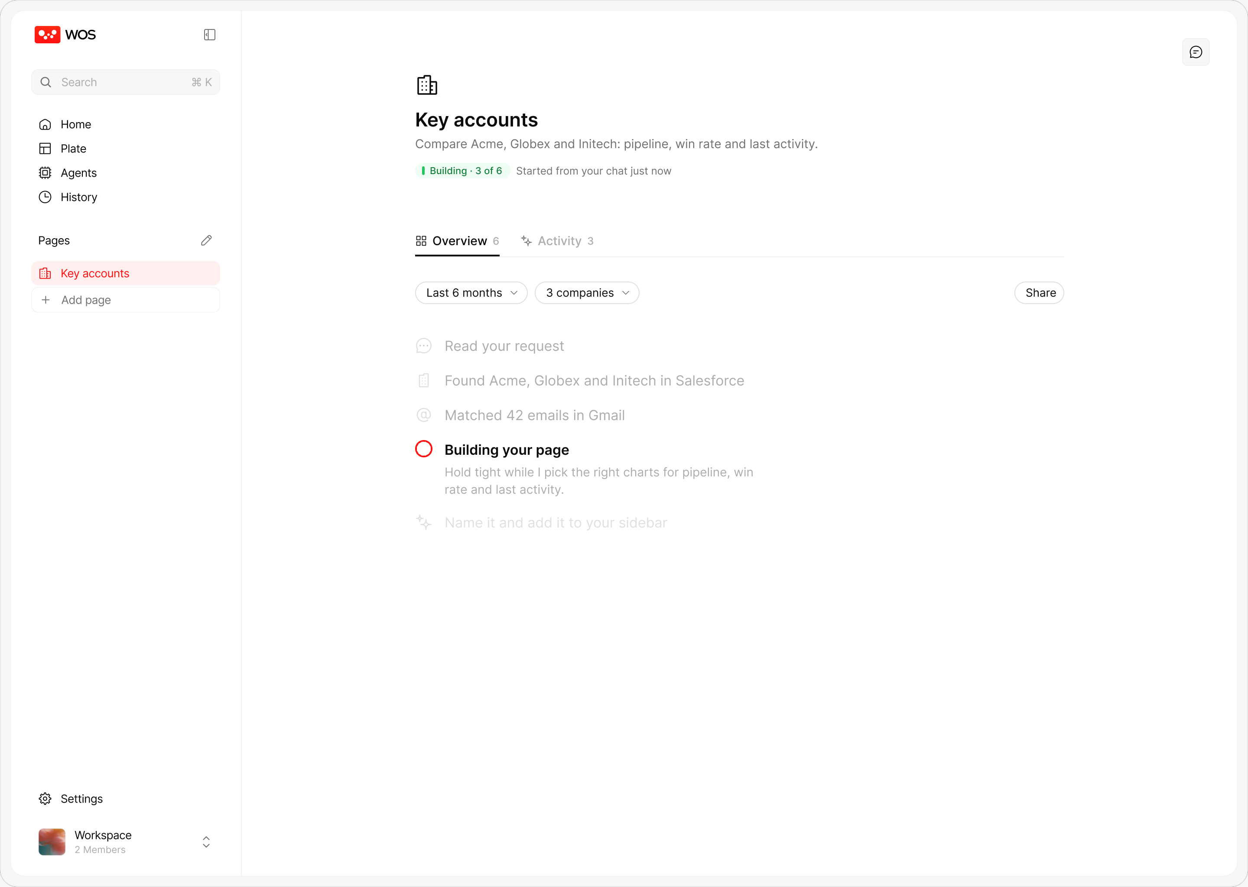1248x887 pixels.
Task: Click the Read your request step
Action: [504, 346]
